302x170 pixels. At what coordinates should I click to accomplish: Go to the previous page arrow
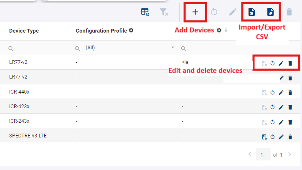click(x=250, y=155)
